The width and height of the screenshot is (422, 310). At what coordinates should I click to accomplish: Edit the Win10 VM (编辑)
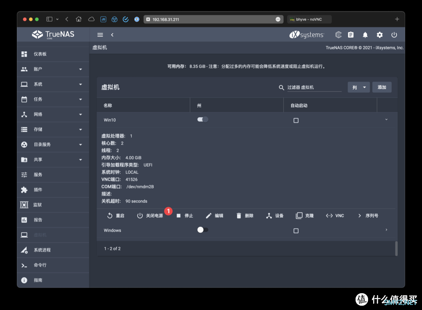[x=215, y=216]
